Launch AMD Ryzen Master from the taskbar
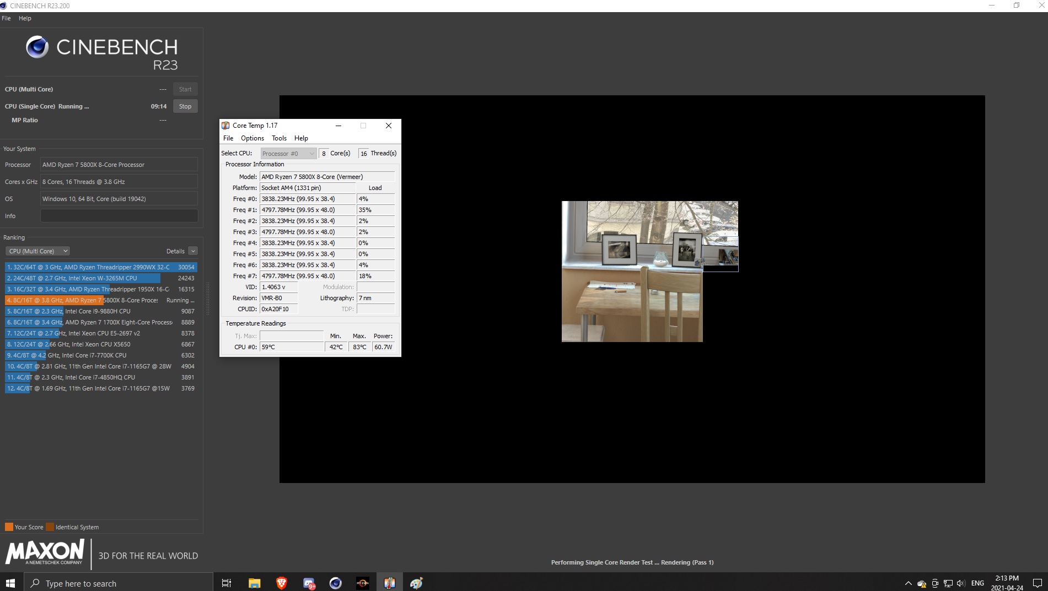Screen dimensions: 1048x591 [363, 583]
